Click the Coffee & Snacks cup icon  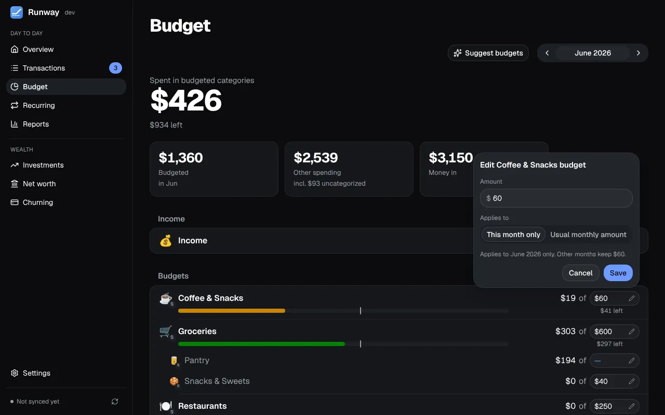(166, 298)
